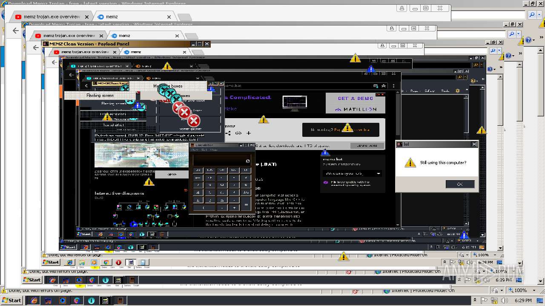Switch to Chrome on the bottom taskbar
The image size is (545, 306).
(x=77, y=300)
